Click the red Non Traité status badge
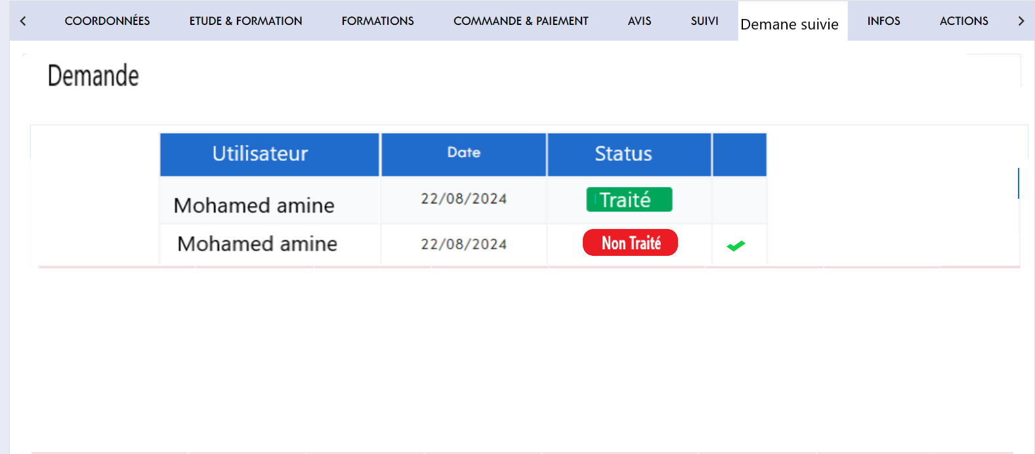1035x454 pixels. click(630, 243)
